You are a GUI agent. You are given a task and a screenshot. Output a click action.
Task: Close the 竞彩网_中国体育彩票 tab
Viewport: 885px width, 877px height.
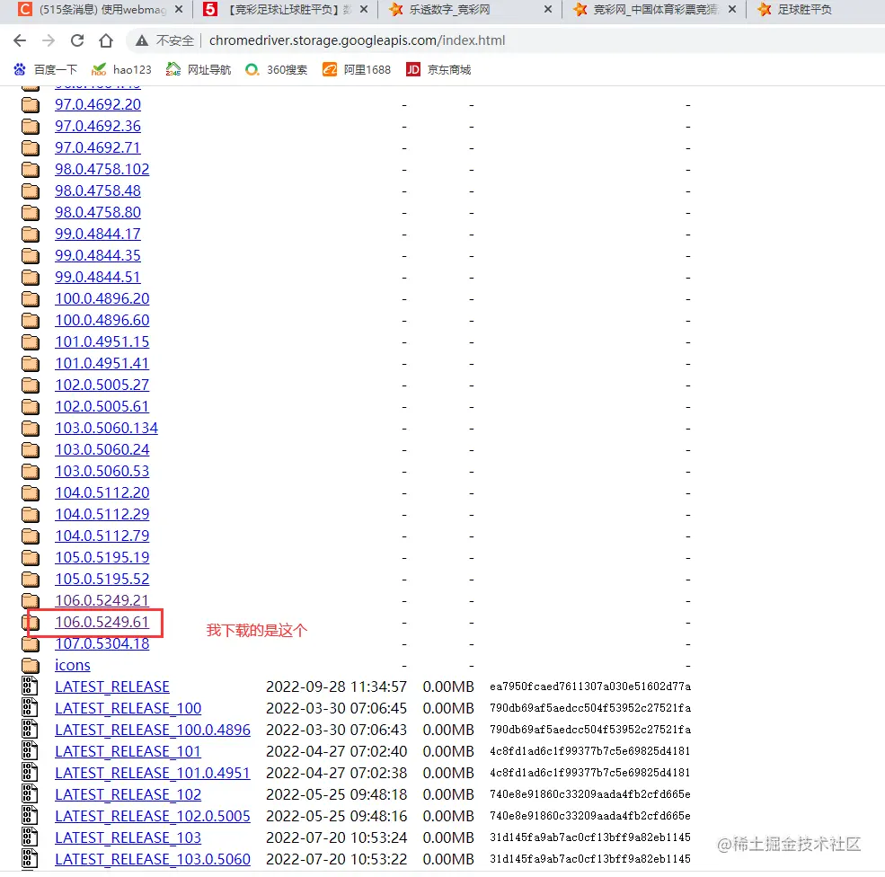[732, 10]
